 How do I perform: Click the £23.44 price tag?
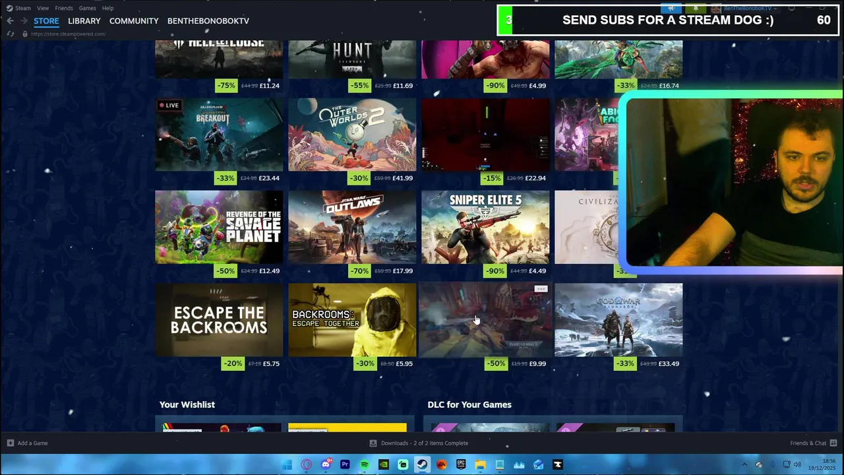click(x=269, y=178)
